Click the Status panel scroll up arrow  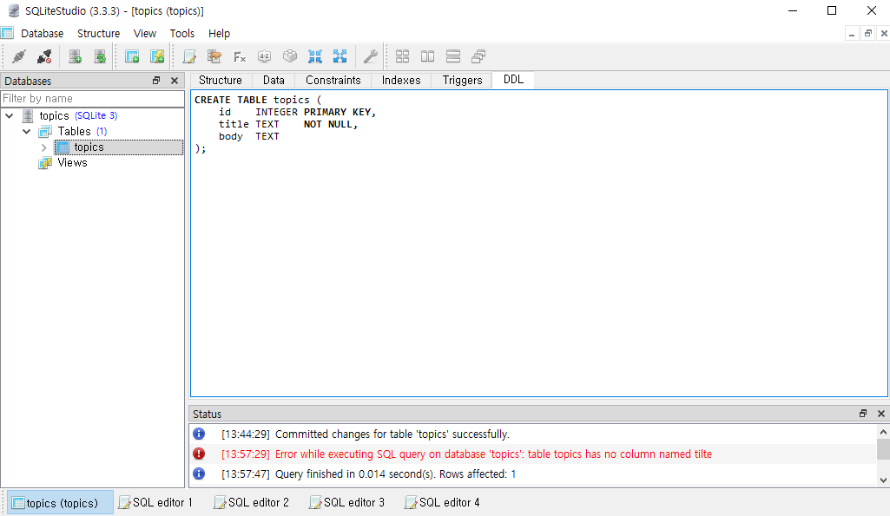pyautogui.click(x=883, y=432)
